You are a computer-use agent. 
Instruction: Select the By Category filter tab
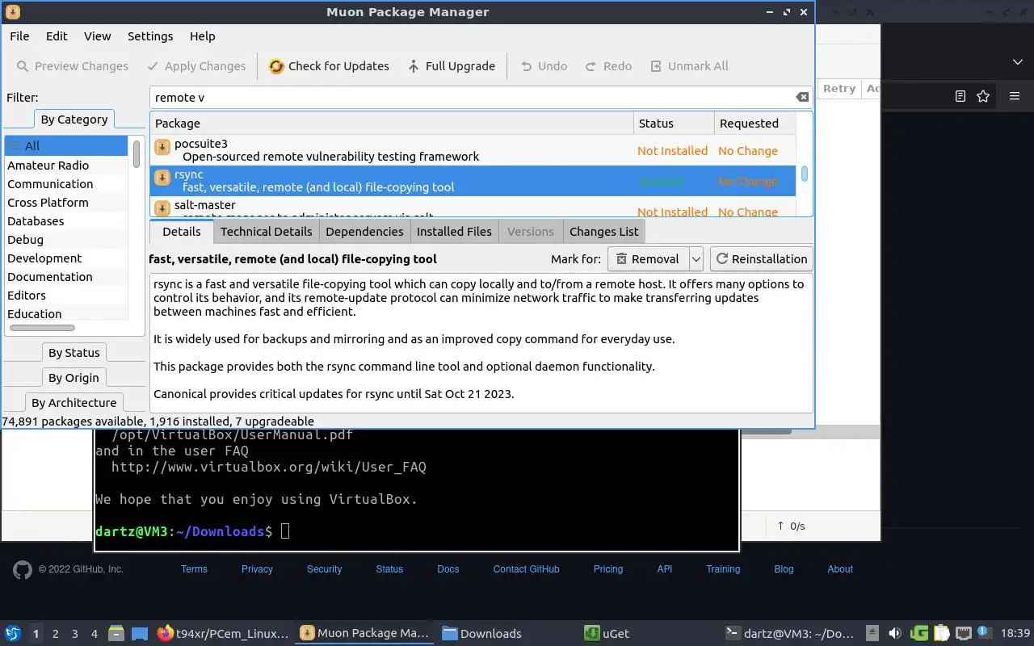(74, 120)
